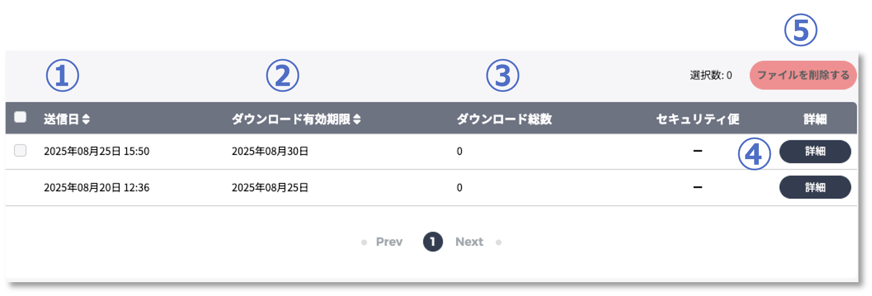
Task: Click the circled number 5 annotation
Action: coord(801,30)
